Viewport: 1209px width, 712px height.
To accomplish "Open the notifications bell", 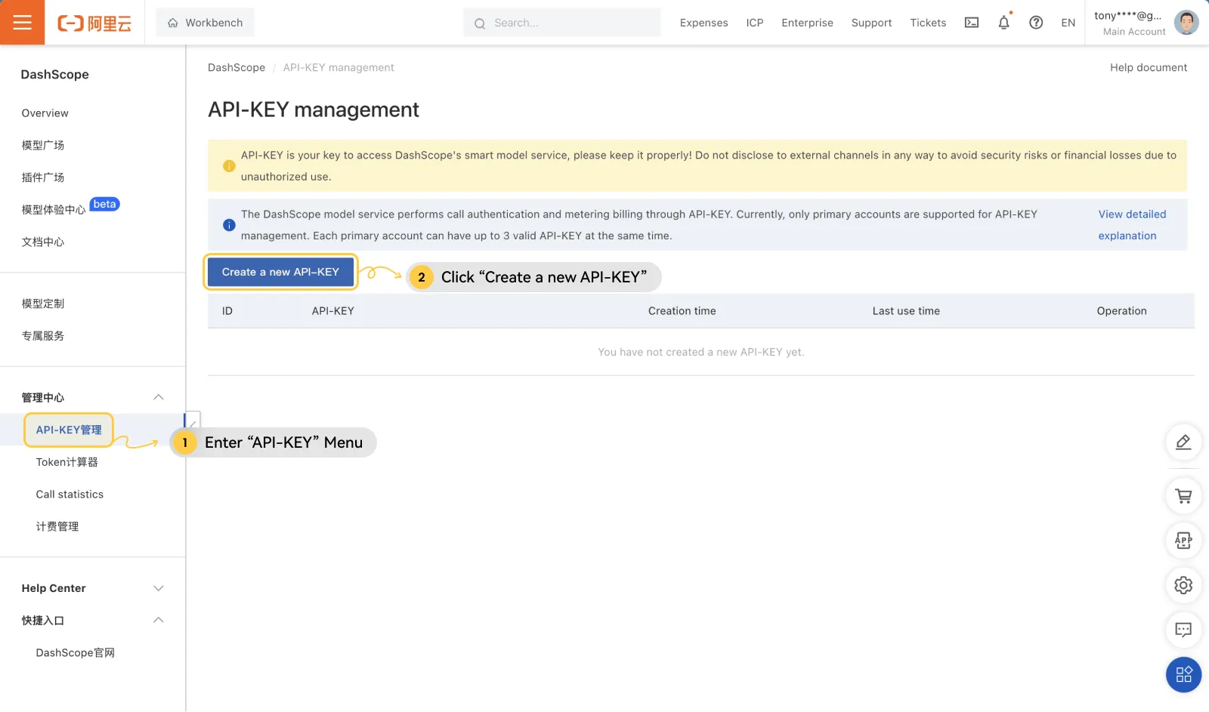I will tap(1003, 23).
